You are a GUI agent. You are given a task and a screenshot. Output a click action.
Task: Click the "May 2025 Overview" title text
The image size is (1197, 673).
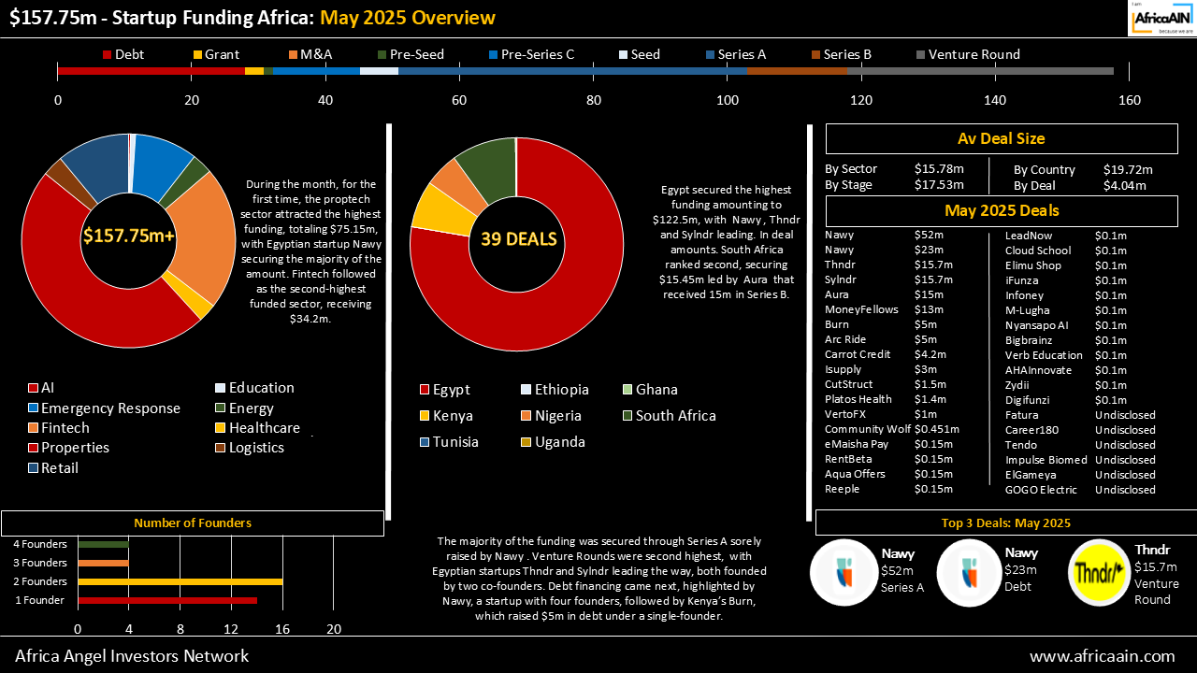pos(408,18)
